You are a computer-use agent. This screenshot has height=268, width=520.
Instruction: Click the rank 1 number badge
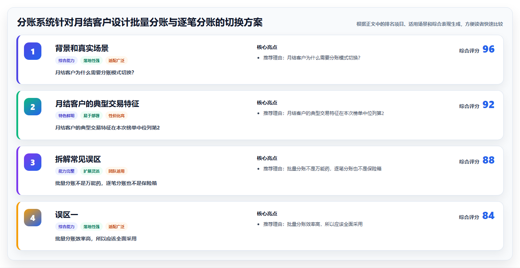tap(33, 51)
